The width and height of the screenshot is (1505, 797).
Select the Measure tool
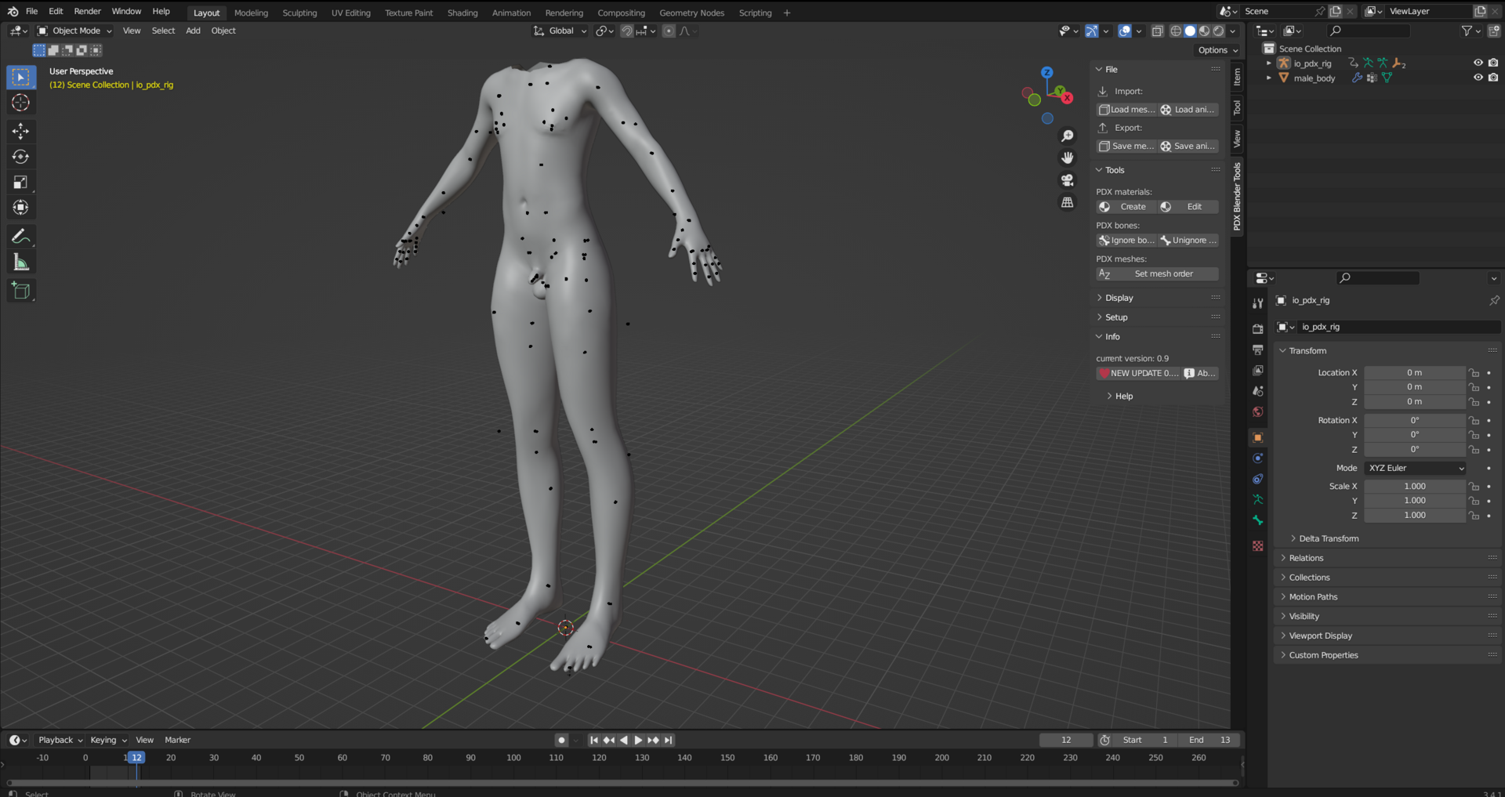point(21,263)
